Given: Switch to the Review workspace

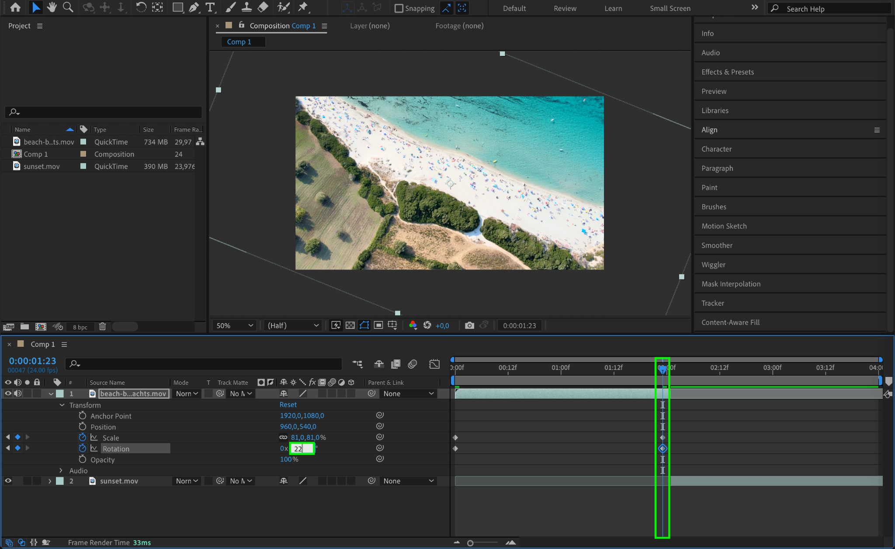Looking at the screenshot, I should [565, 8].
